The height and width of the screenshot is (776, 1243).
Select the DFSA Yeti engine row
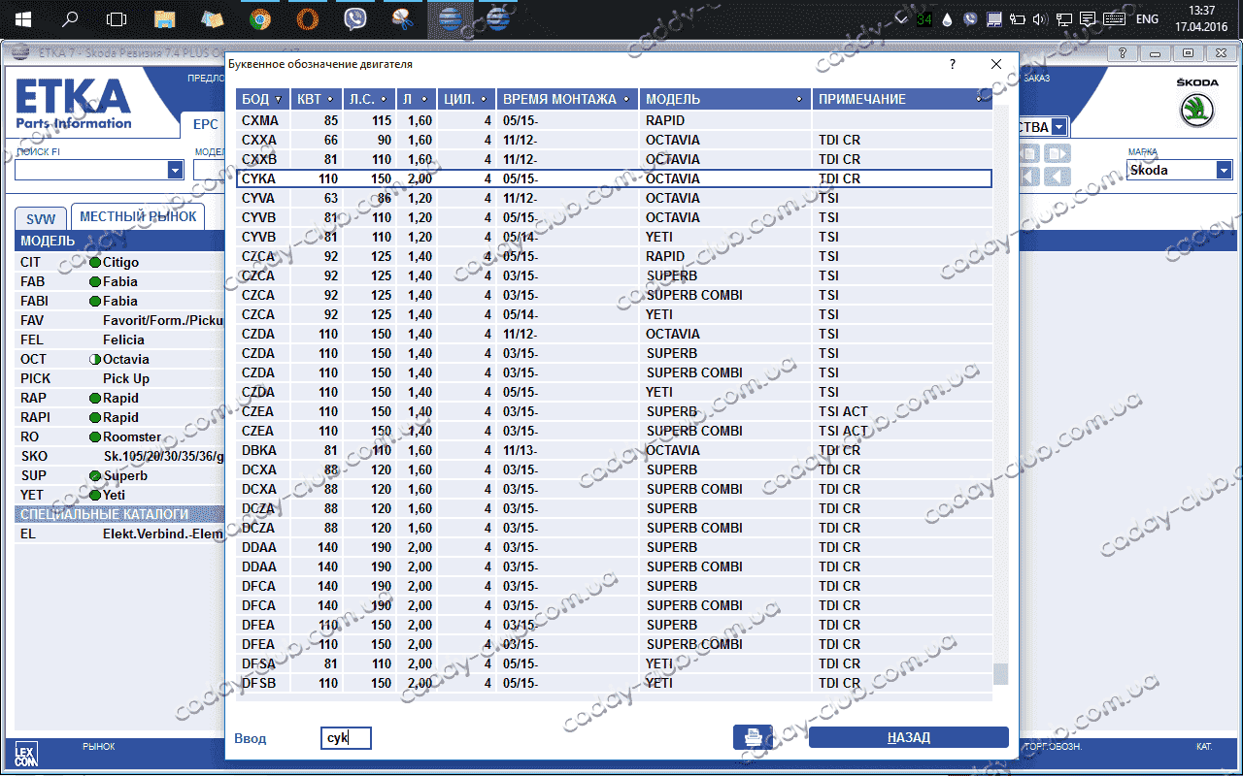click(x=614, y=663)
